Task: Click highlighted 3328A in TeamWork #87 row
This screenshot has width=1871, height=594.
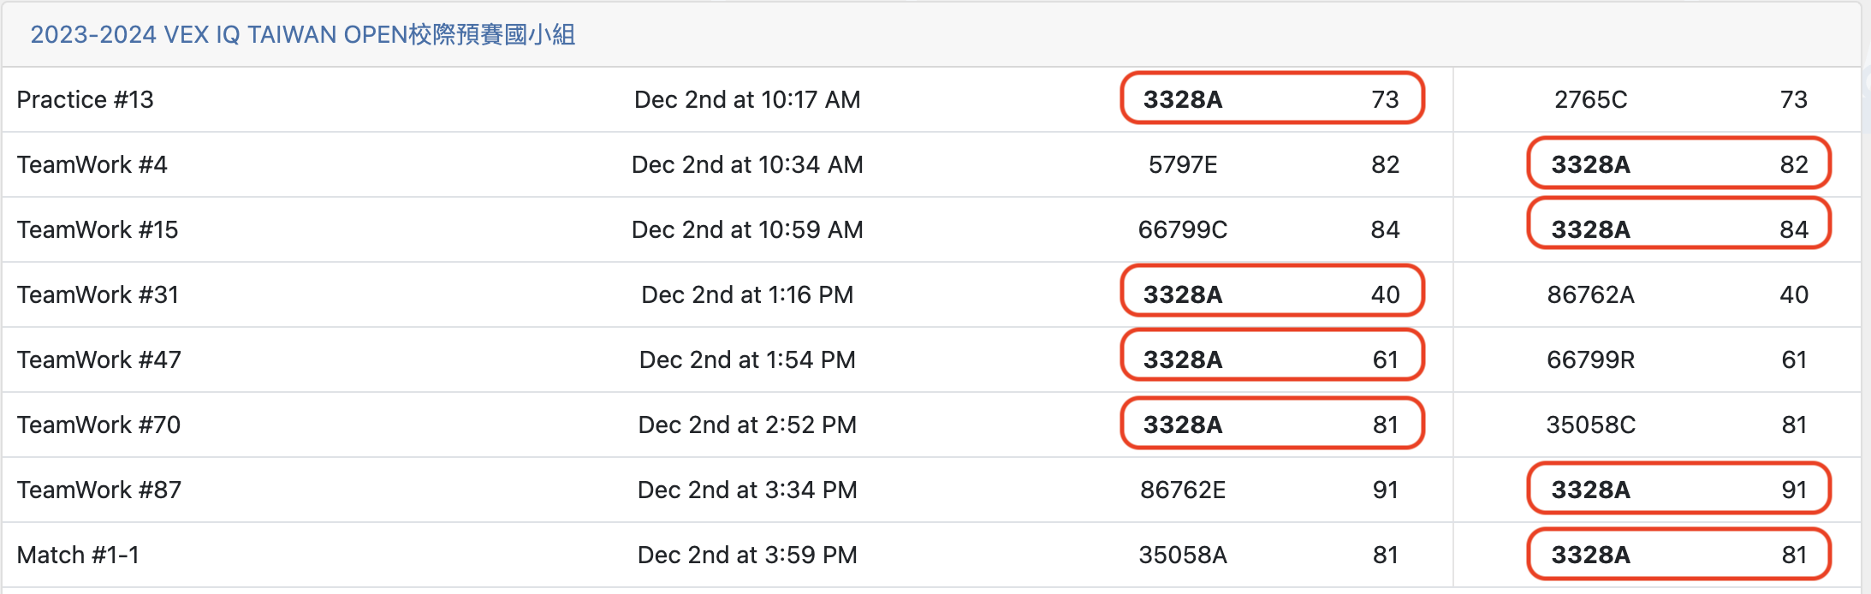Action: pos(1590,490)
